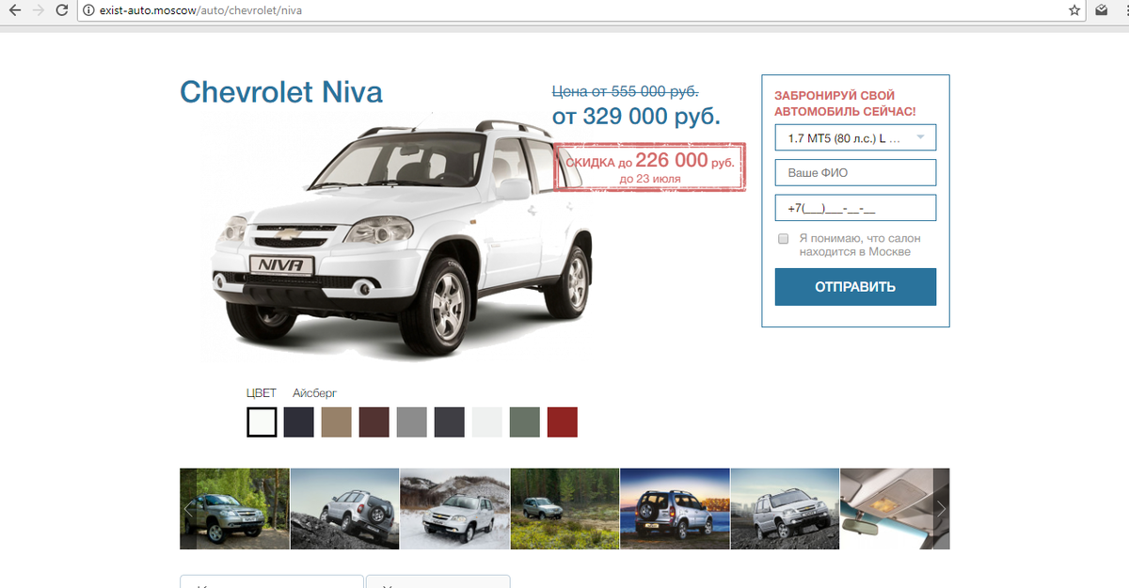Image resolution: width=1129 pixels, height=588 pixels.
Task: Select the dark navy color swatch
Action: [x=299, y=422]
